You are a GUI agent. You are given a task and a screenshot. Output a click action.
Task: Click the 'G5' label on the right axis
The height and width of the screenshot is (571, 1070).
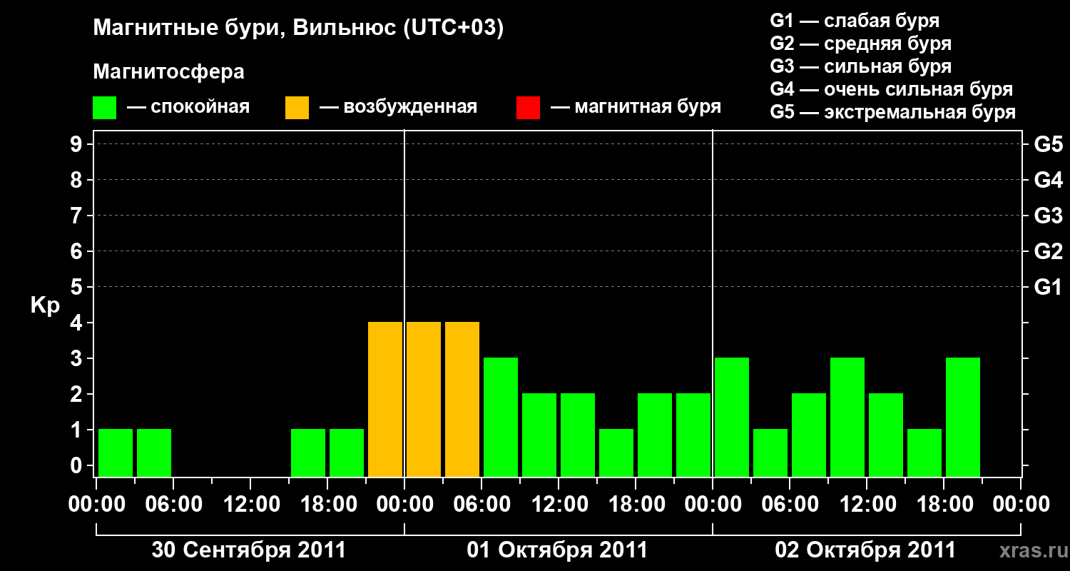coord(1048,144)
